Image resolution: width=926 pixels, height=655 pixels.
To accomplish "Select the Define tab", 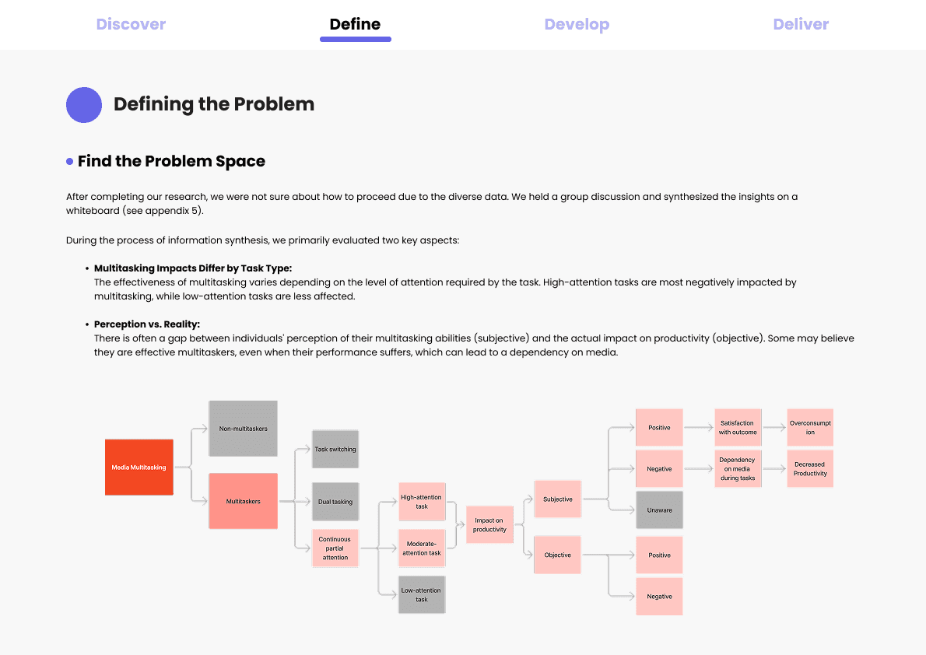I will [355, 24].
